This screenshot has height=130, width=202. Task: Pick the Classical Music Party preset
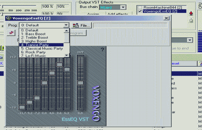coord(42,49)
